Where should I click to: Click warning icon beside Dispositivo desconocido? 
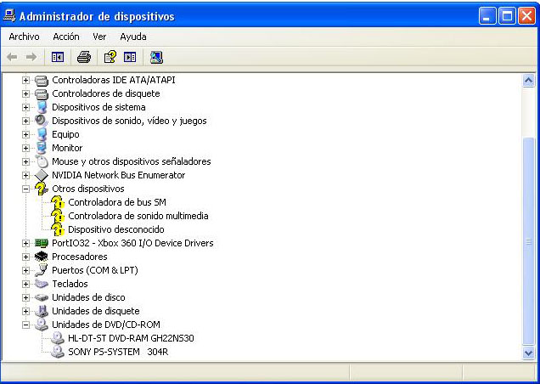58,229
